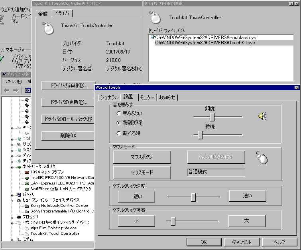Screen dimensions: 301x250
Task: Click the 1394 ネット アダプタ device icon
Action: 27,172
